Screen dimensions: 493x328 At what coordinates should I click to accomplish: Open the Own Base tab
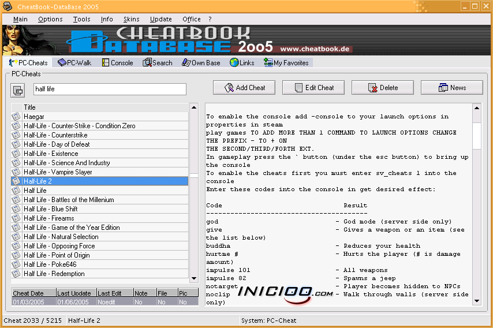201,63
